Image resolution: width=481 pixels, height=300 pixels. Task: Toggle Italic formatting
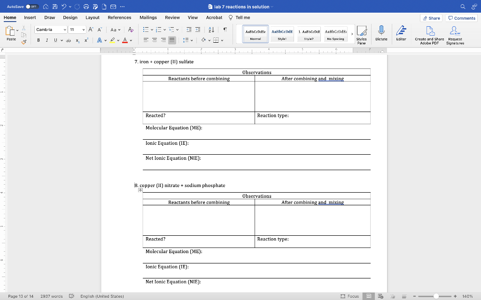click(x=47, y=40)
